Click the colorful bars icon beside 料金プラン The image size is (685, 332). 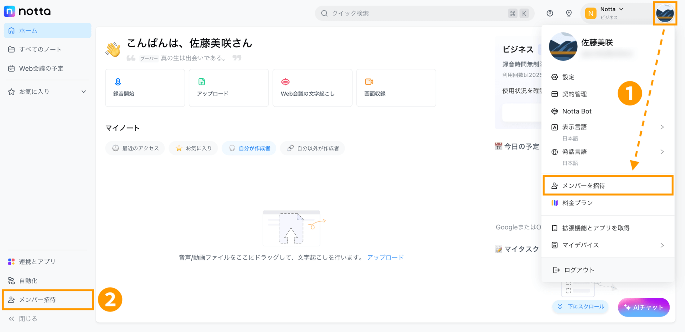(554, 203)
